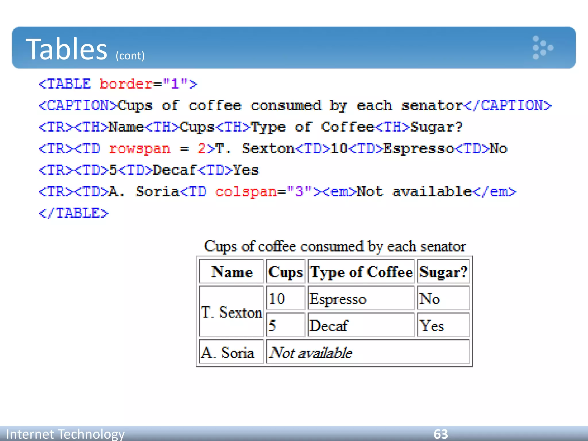Click the 'No' sugar cell

tap(444, 298)
